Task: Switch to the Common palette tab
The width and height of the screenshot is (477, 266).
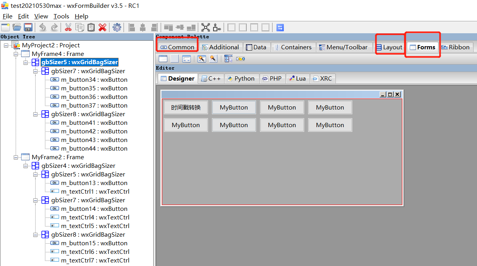Action: coord(177,47)
